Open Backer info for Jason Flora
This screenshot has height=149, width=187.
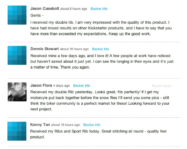82,86
